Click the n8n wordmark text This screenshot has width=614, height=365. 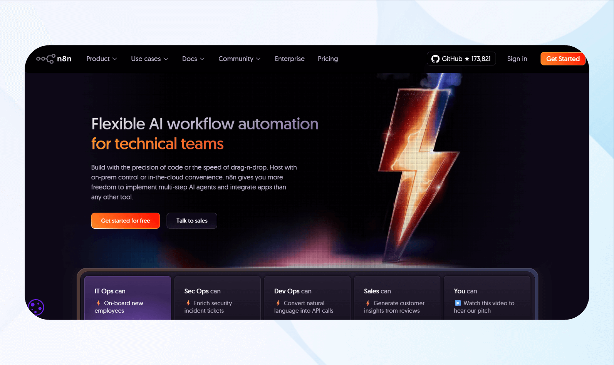tap(64, 59)
